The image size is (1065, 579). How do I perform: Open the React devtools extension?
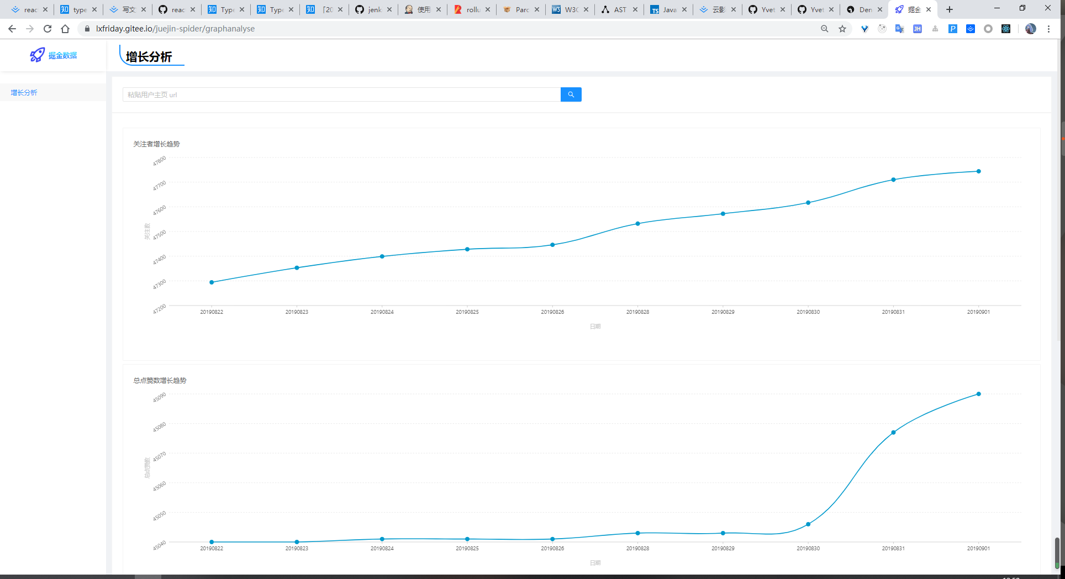tap(1006, 29)
